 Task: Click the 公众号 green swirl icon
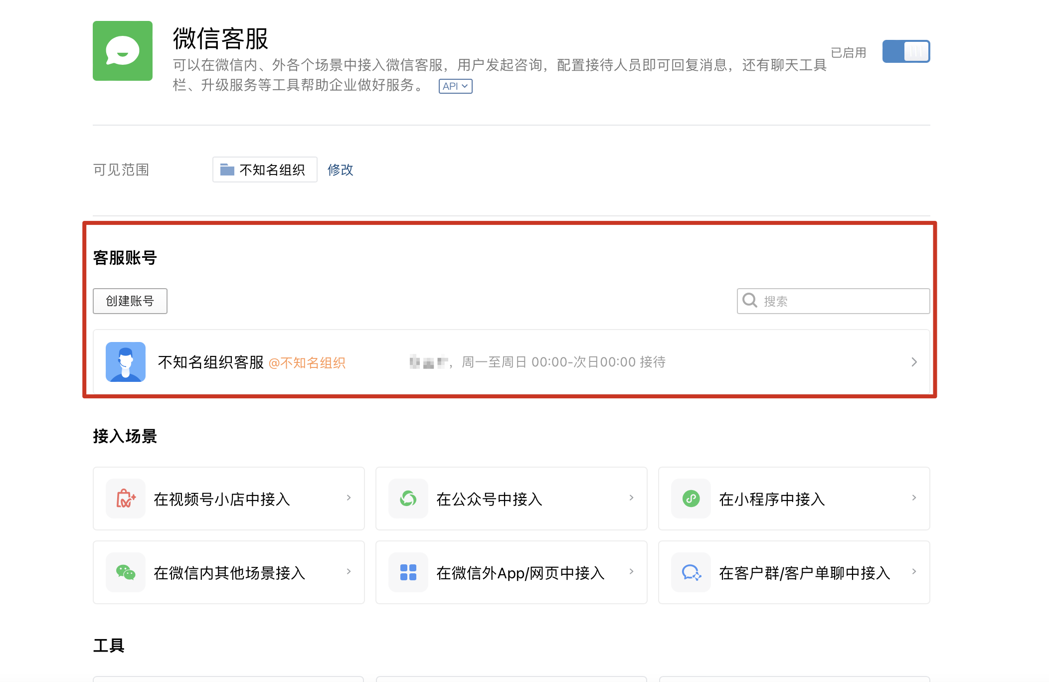pos(408,499)
